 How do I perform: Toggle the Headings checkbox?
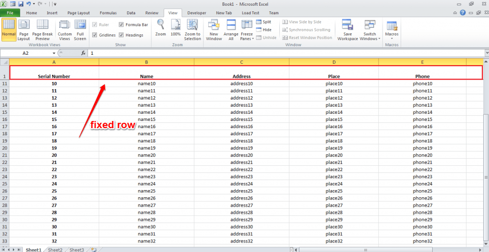point(121,35)
